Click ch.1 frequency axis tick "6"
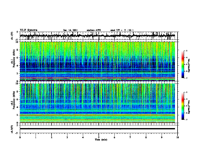Viewport: 200px width, 154px height. point(18,58)
